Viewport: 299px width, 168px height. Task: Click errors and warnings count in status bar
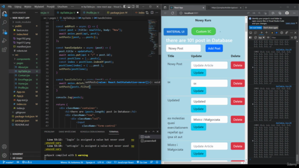(x=27, y=162)
